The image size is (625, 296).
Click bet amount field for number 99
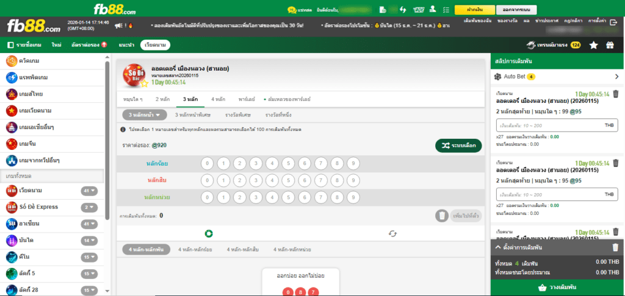tap(557, 125)
